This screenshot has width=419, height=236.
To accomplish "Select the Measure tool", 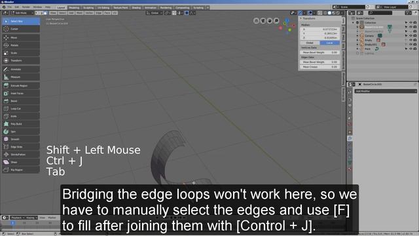I will tap(21, 77).
